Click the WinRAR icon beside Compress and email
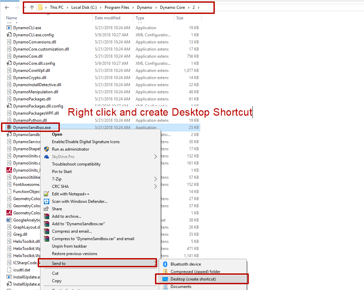The image size is (364, 290). click(47, 231)
